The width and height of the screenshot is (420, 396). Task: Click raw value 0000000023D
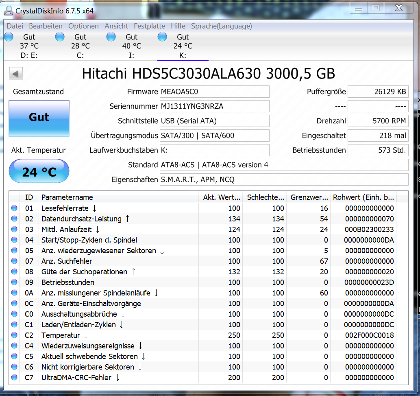click(x=369, y=282)
